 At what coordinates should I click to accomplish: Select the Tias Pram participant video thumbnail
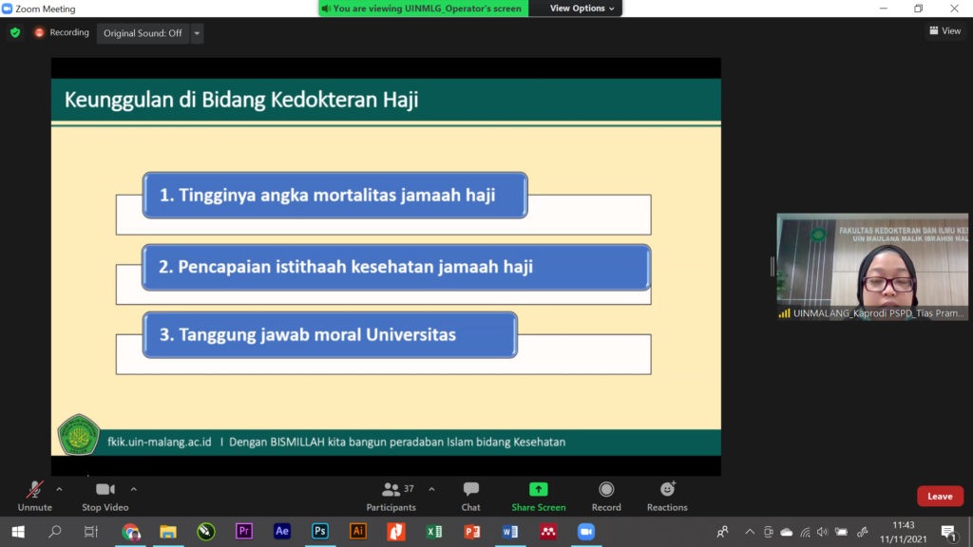click(x=872, y=267)
